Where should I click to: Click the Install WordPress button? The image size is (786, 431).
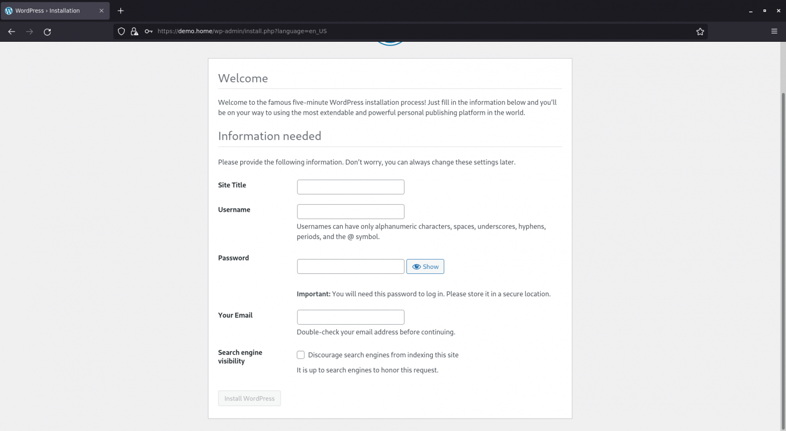click(x=249, y=398)
